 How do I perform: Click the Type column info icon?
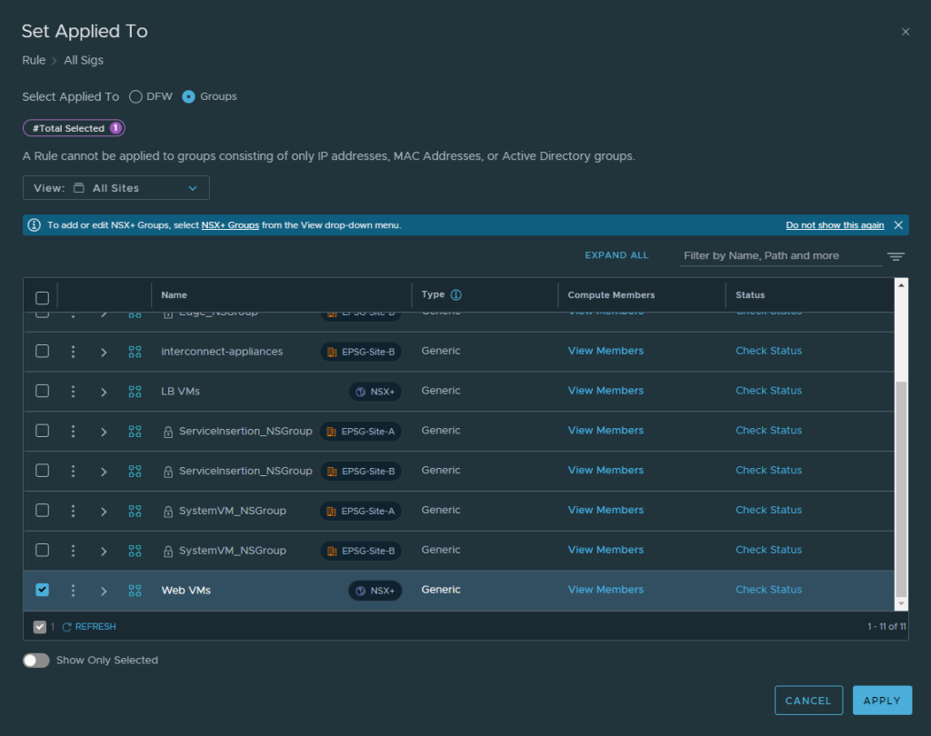(x=456, y=295)
